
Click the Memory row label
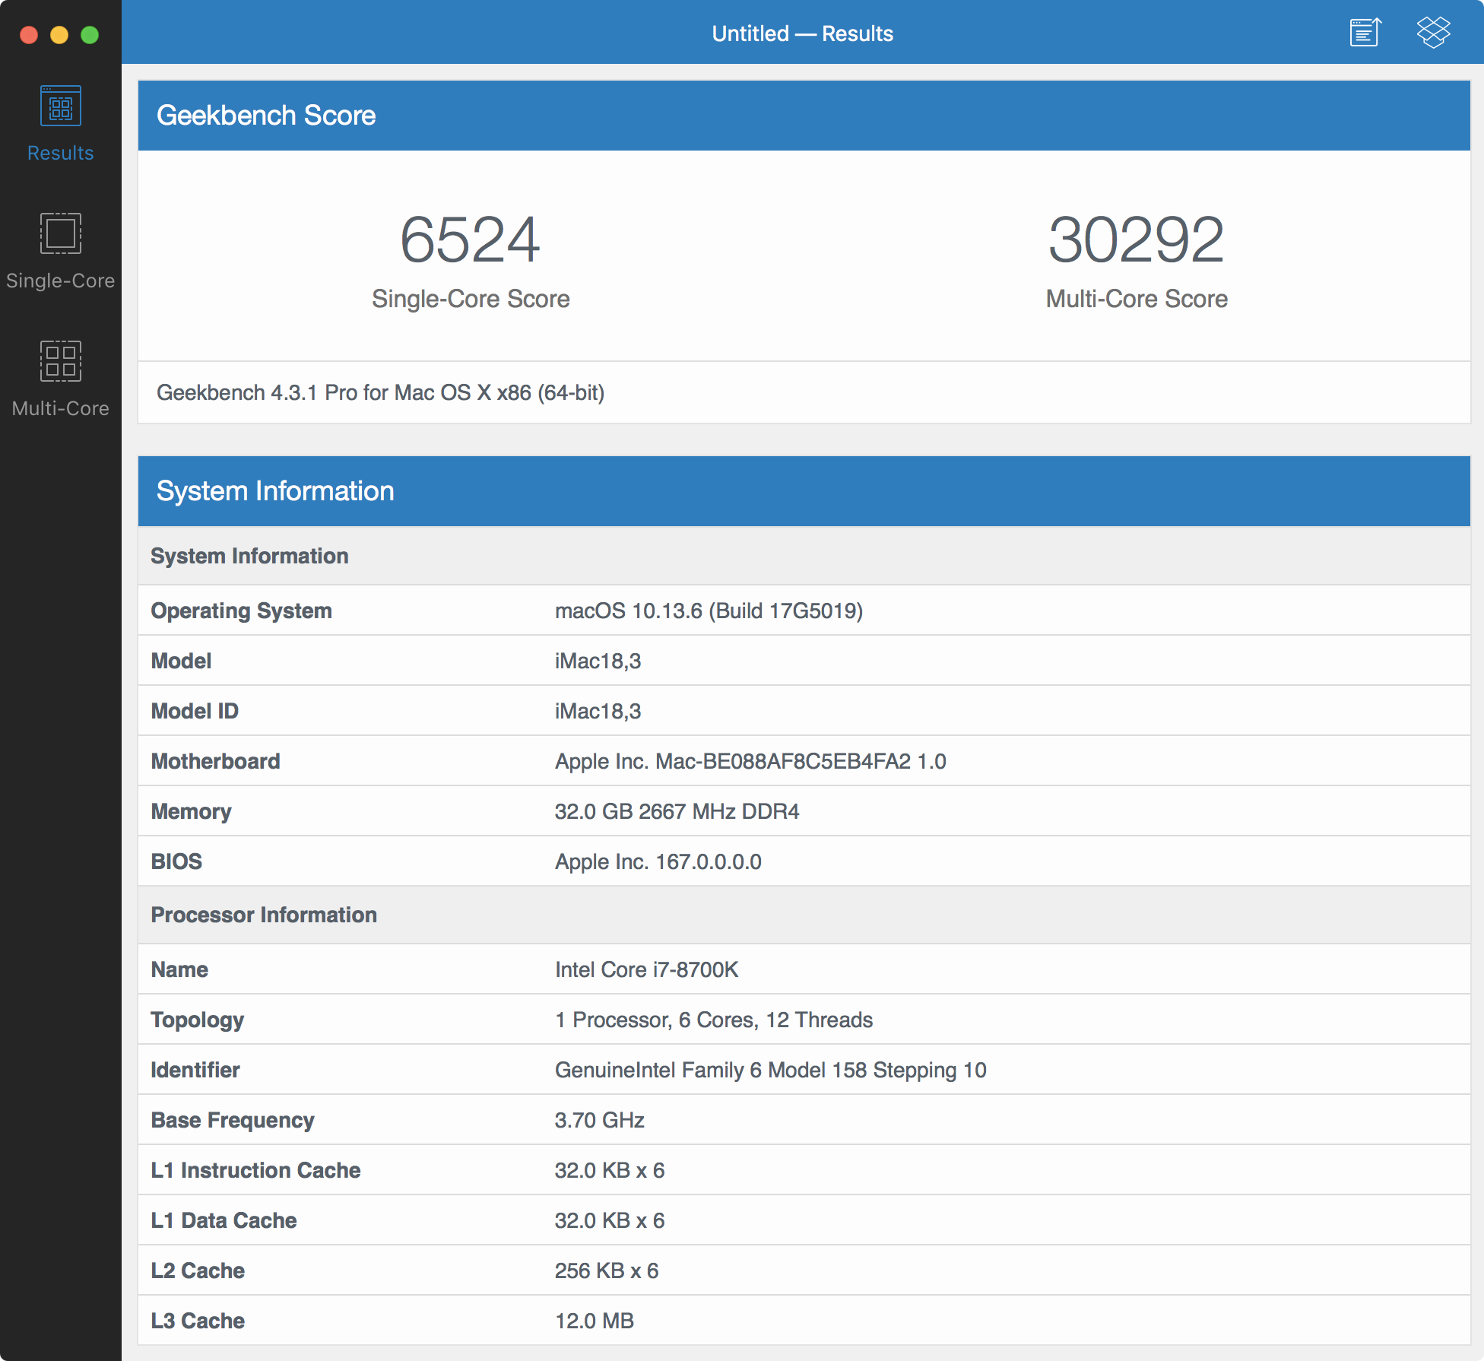tap(191, 811)
